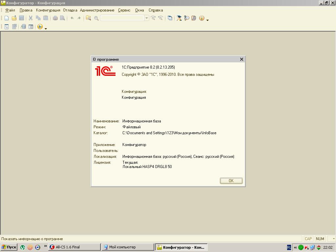This screenshot has width=336, height=252.
Task: Click the help search icon
Action: pos(187,18)
